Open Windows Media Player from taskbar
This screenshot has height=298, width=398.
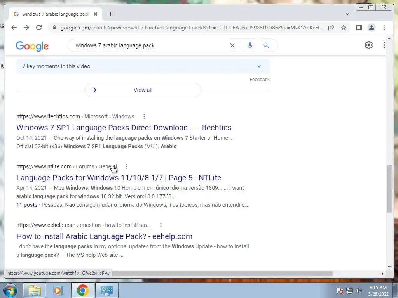pyautogui.click(x=58, y=290)
